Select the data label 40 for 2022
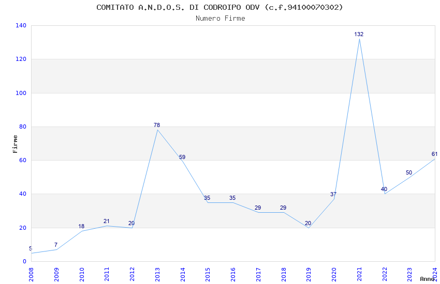This screenshot has width=440, height=284. 384,189
